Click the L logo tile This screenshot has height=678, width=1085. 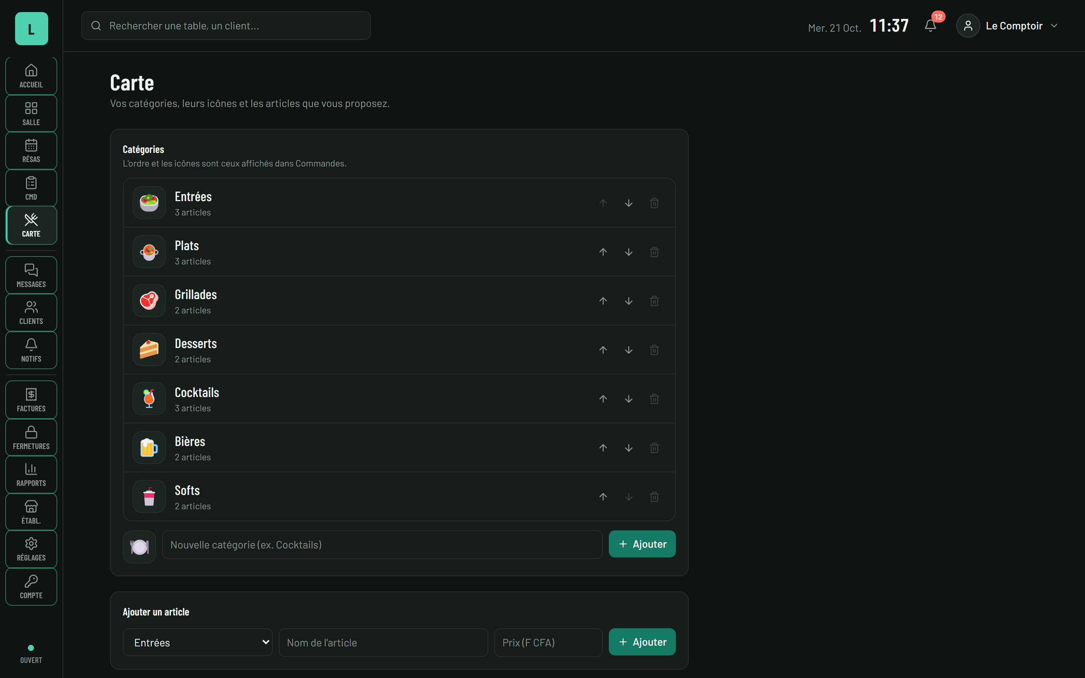[31, 29]
